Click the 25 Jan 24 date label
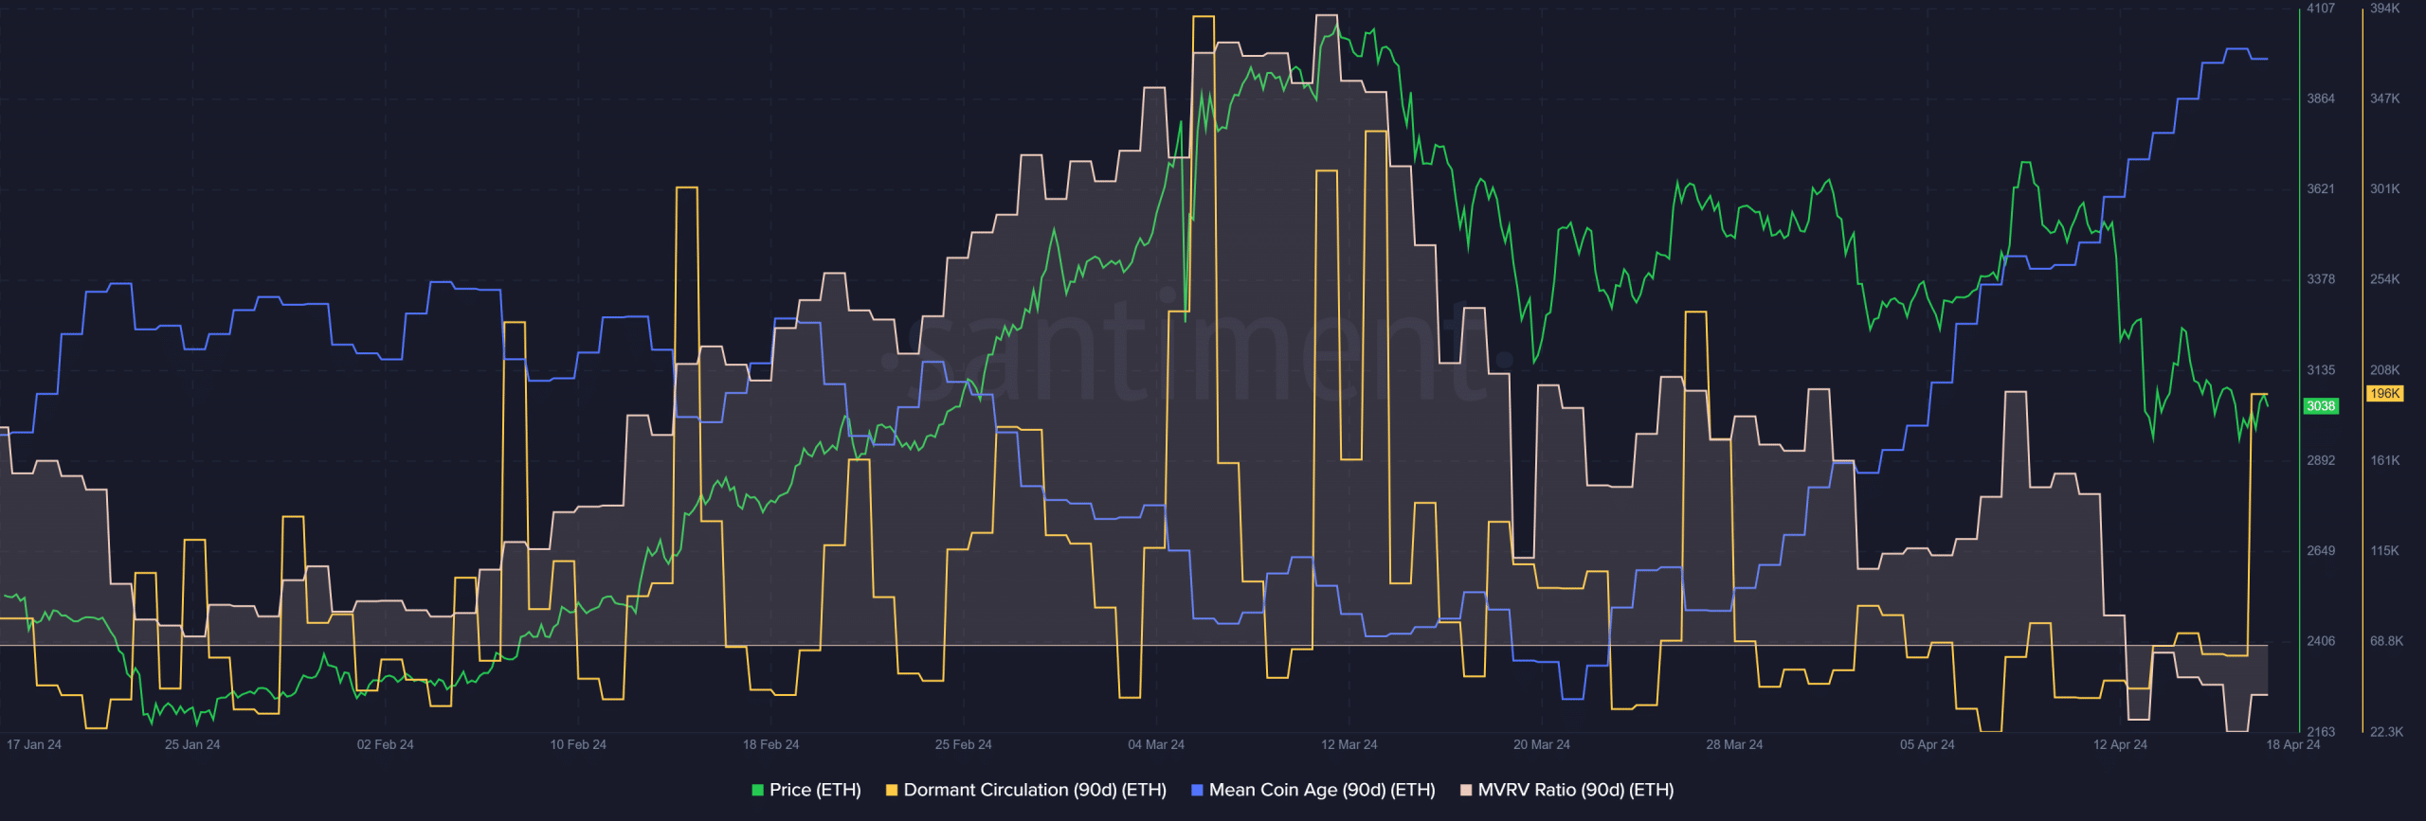 point(192,744)
